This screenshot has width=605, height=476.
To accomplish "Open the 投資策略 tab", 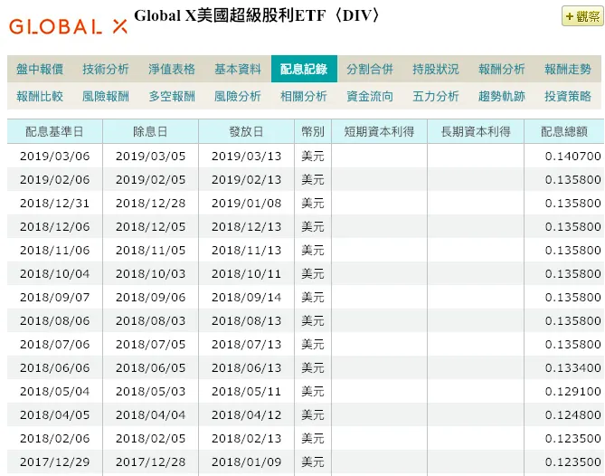I will [568, 96].
